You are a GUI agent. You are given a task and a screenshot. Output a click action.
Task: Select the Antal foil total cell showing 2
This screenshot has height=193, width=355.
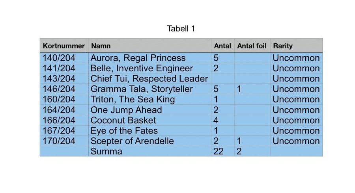tap(252, 151)
